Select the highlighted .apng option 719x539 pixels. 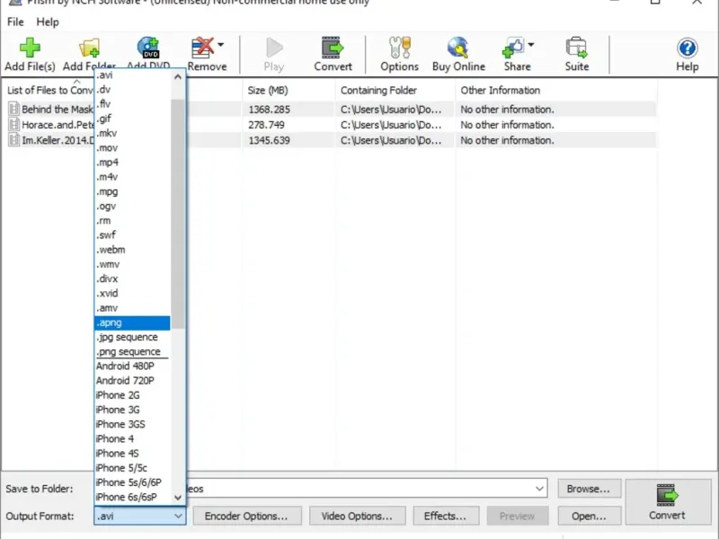[x=132, y=323]
